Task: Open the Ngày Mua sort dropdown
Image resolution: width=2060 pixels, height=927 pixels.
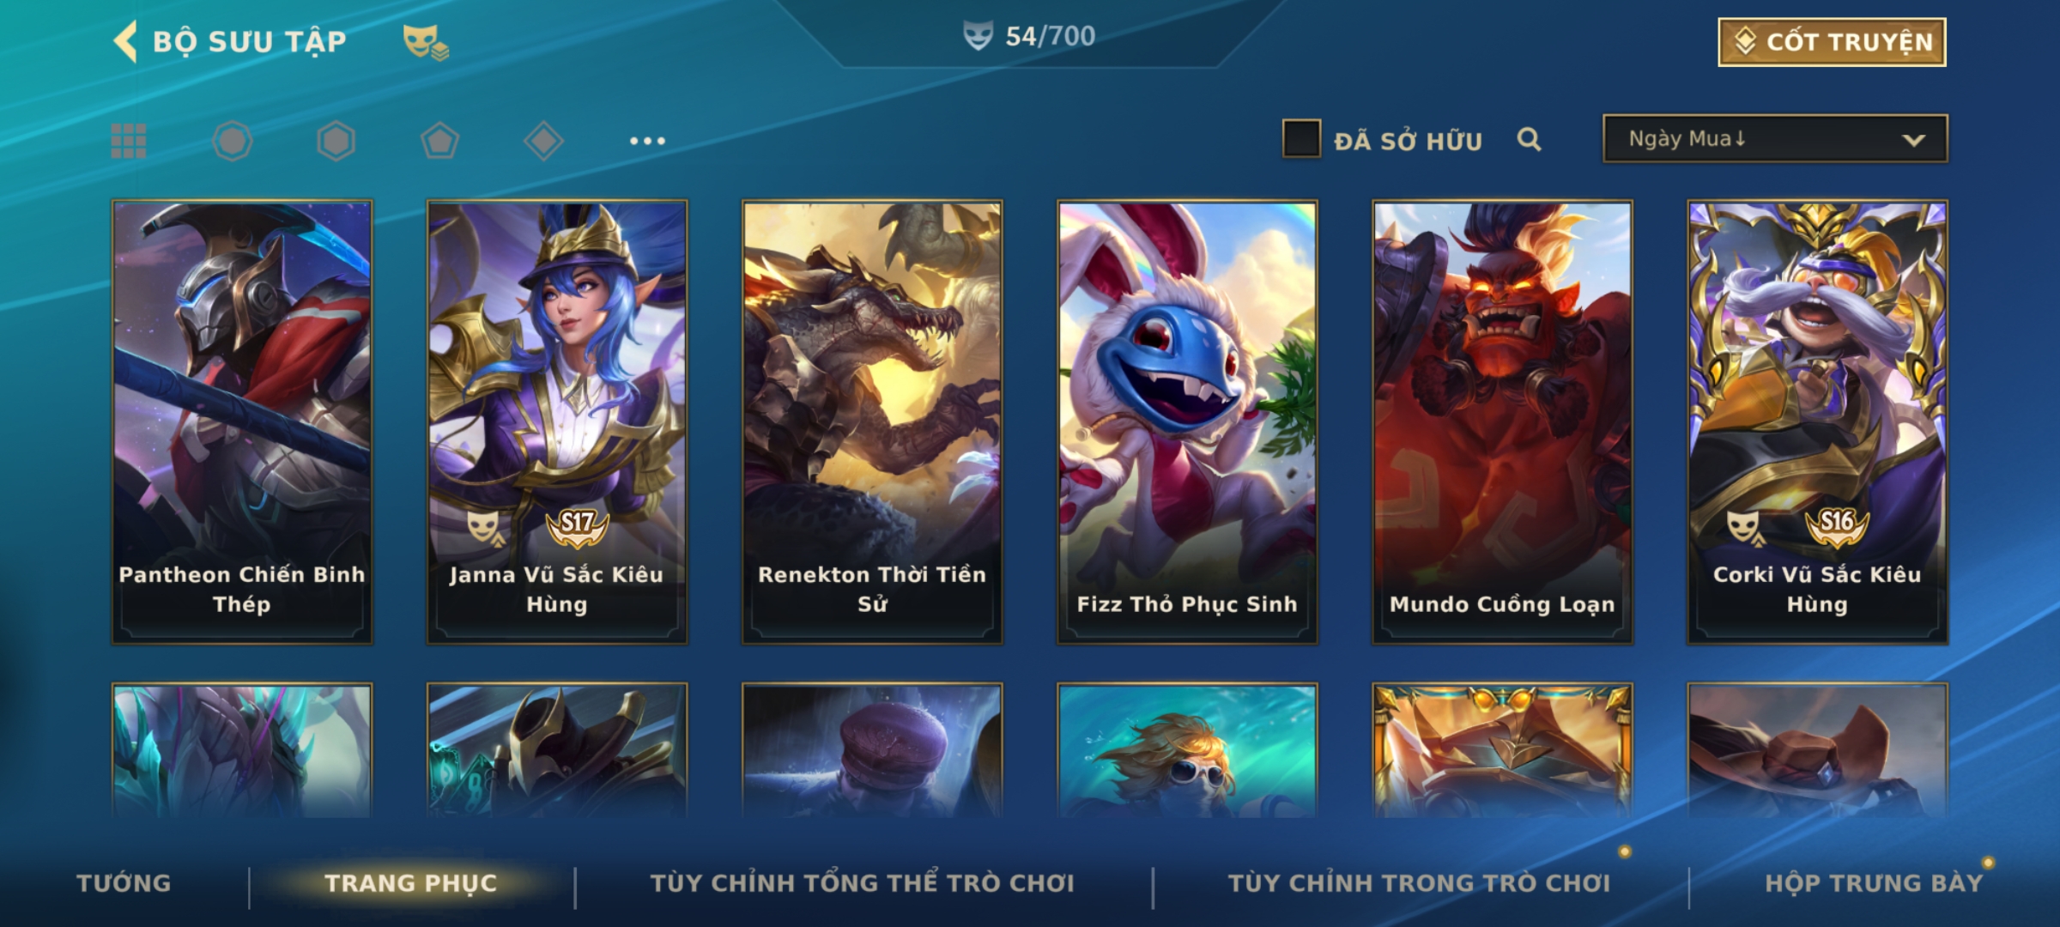Action: [1775, 138]
